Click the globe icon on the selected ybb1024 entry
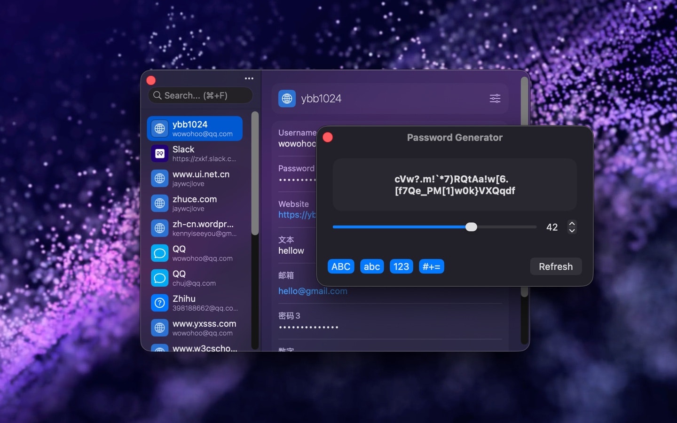This screenshot has height=423, width=677. point(160,128)
